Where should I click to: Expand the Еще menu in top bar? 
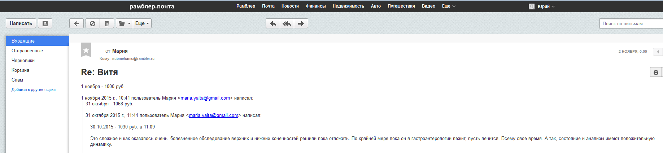tap(449, 6)
